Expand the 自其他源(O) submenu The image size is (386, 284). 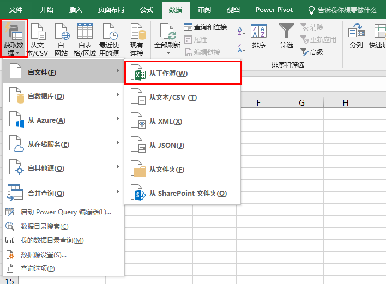click(63, 167)
